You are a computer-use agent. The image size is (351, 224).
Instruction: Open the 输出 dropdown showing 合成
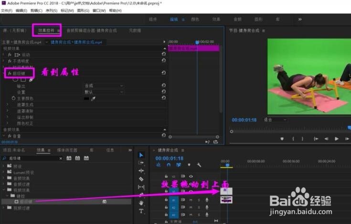tap(104, 86)
